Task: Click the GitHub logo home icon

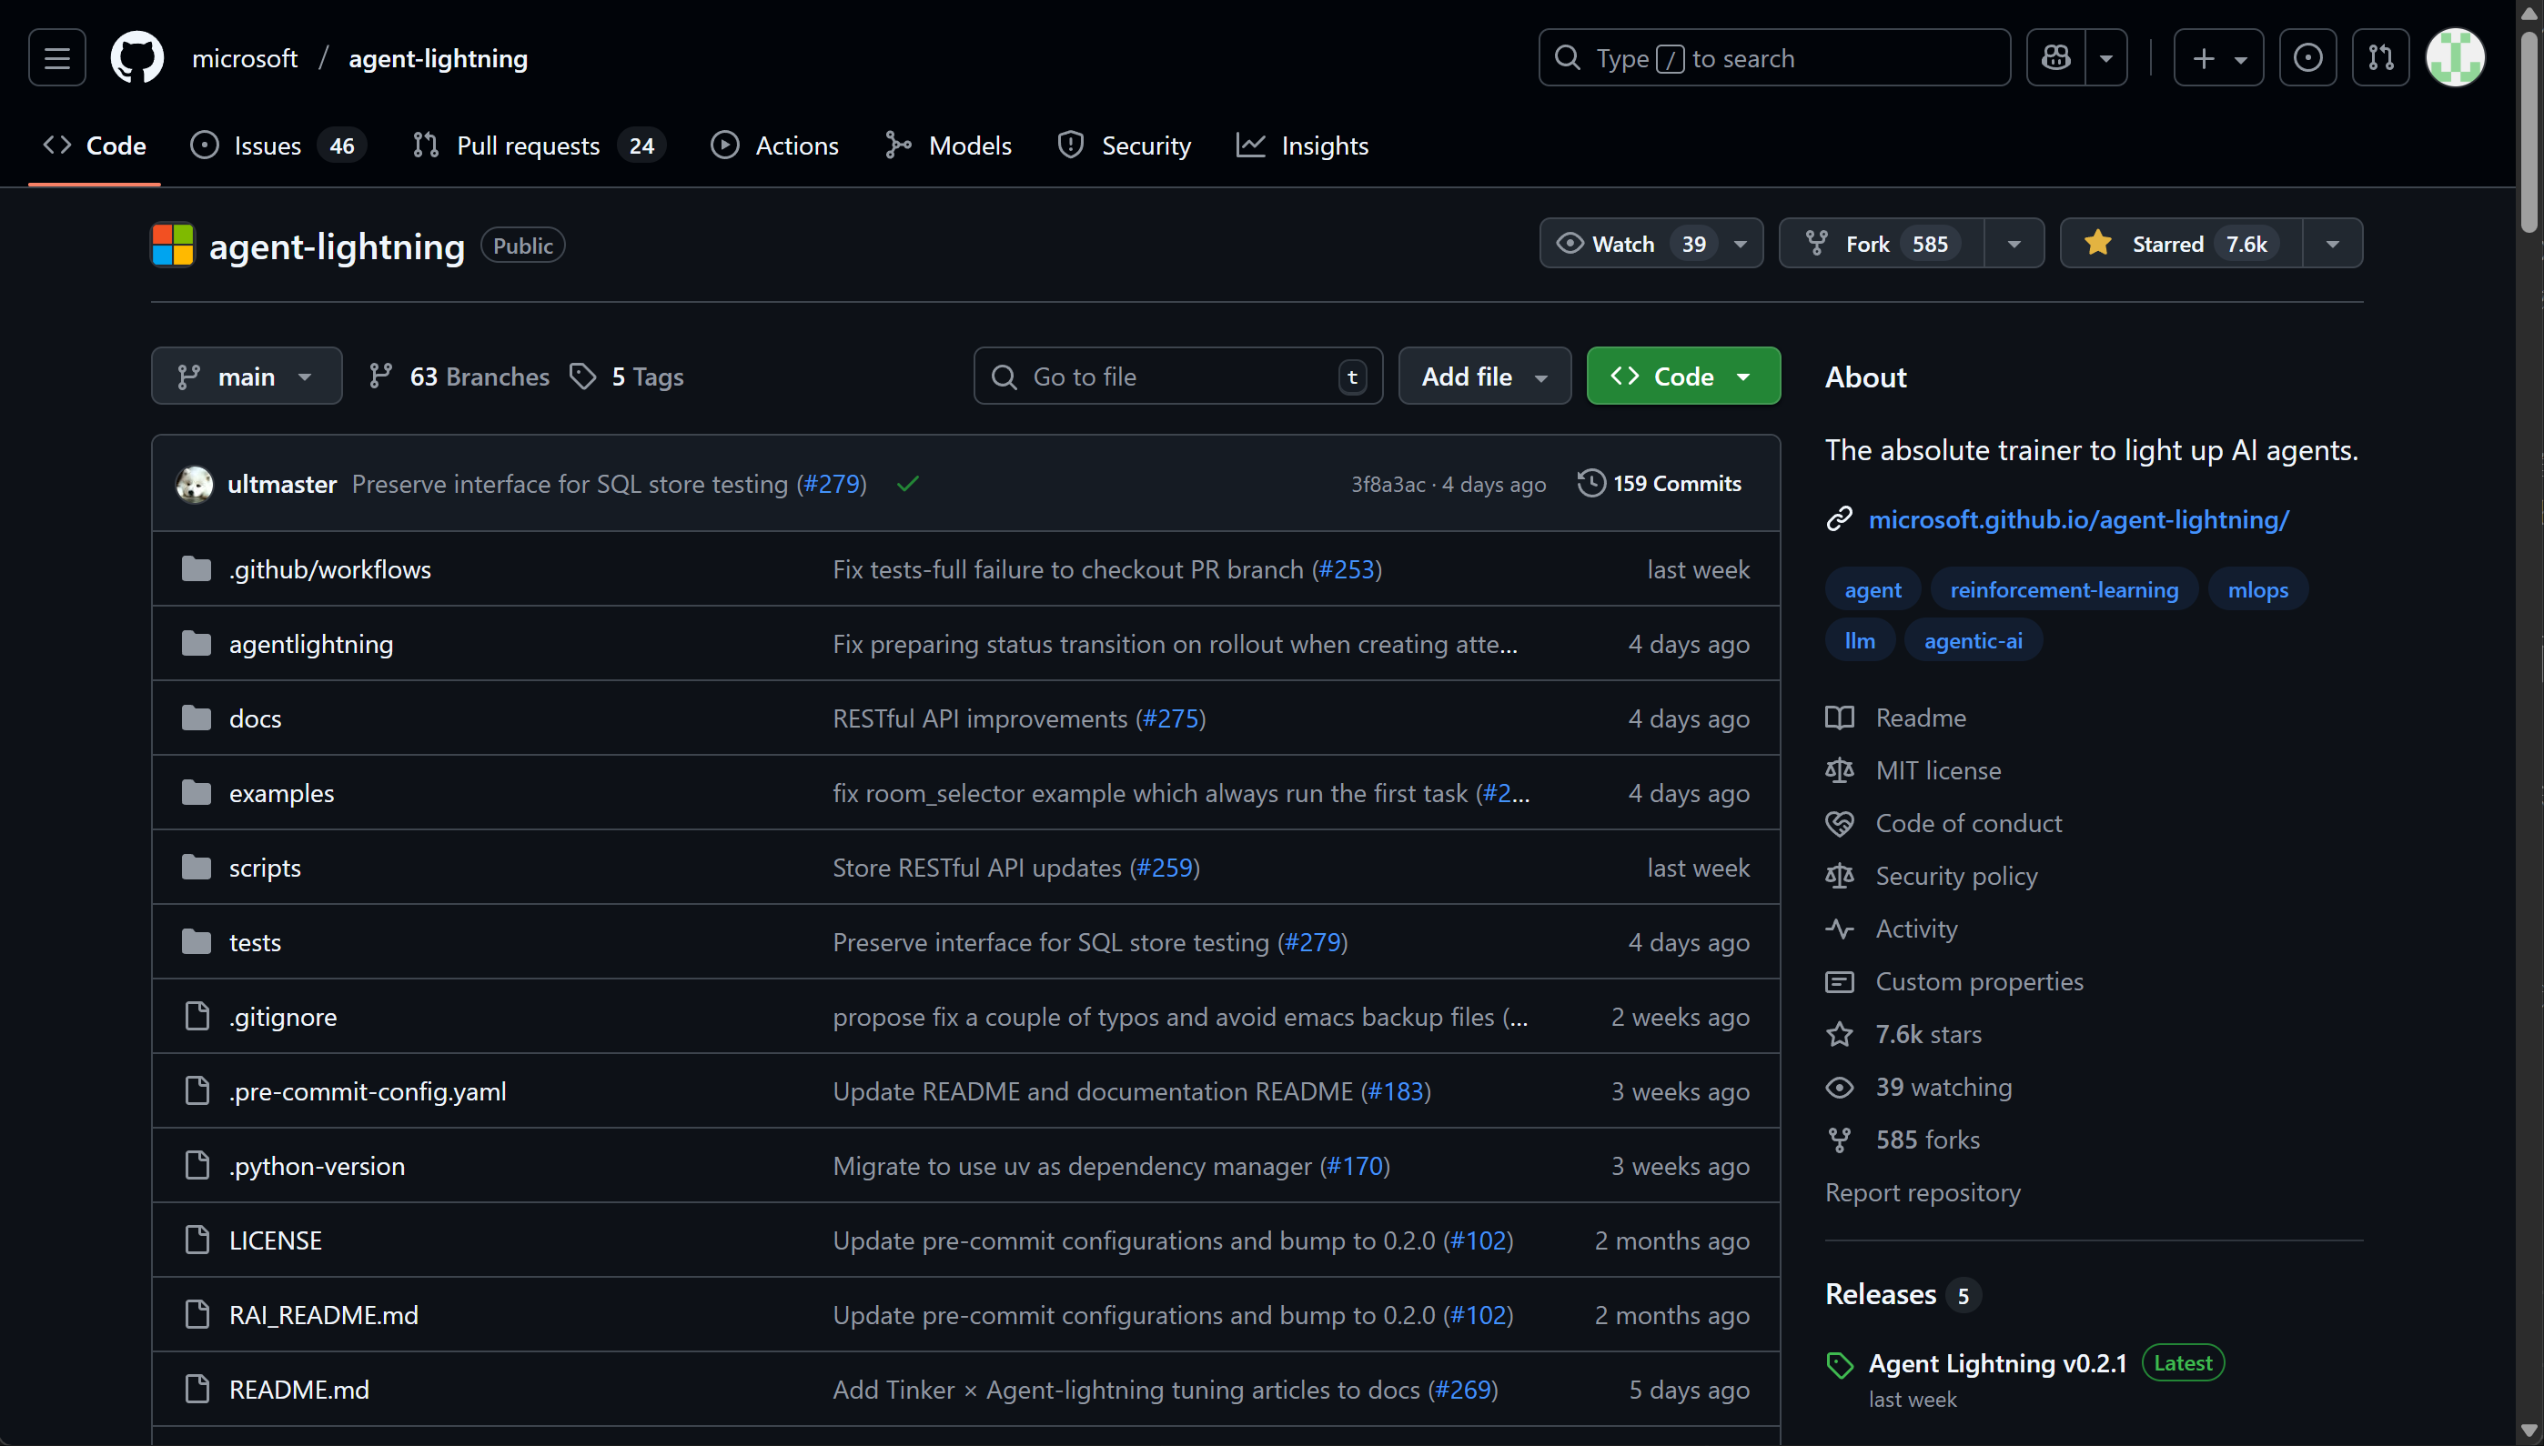Action: point(137,58)
